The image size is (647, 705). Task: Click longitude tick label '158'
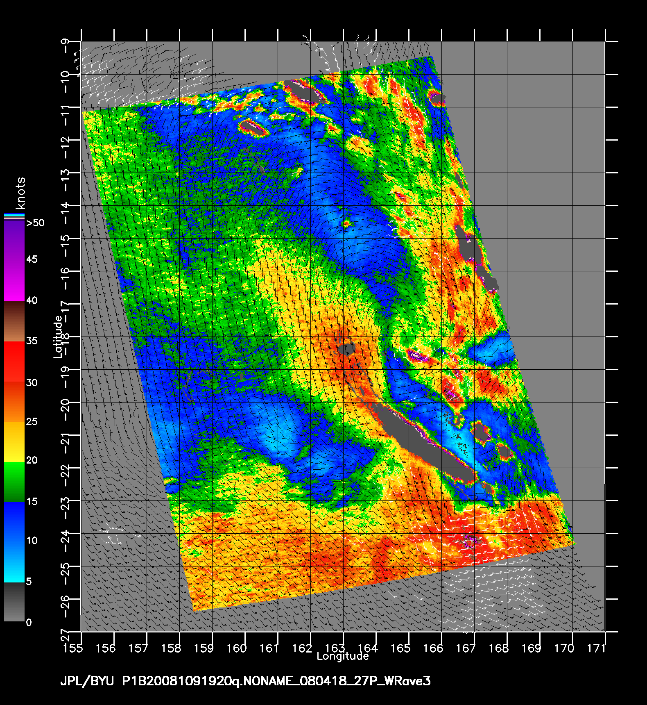point(171,648)
